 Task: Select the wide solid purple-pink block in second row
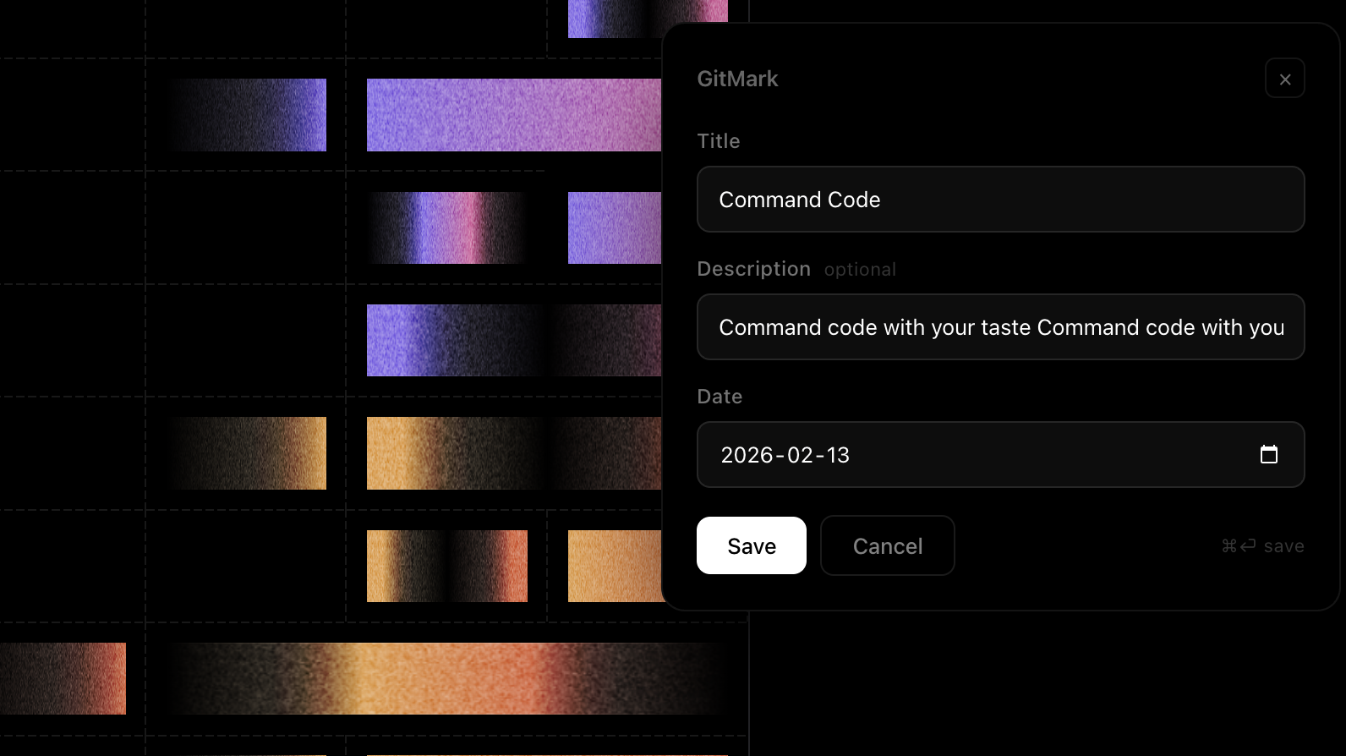coord(514,115)
